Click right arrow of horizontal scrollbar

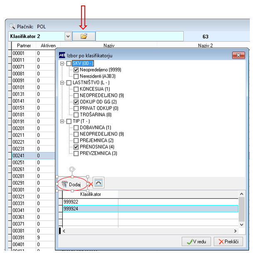[x=235, y=231]
